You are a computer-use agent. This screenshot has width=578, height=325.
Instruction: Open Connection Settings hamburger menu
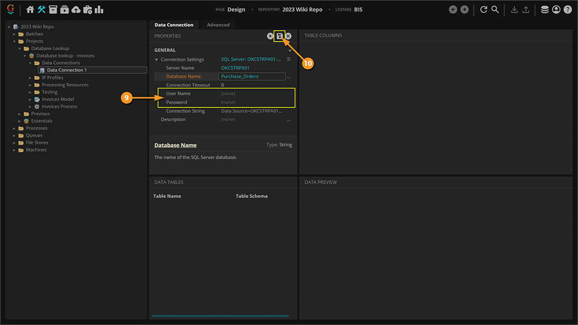pos(288,59)
